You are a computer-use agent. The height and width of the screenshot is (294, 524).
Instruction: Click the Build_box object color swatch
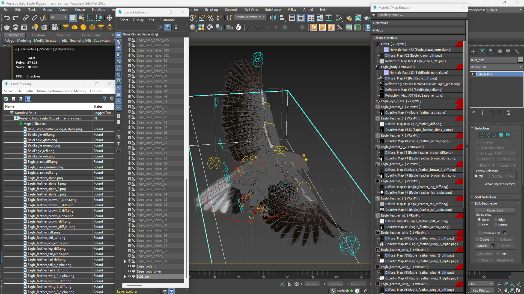pos(520,60)
